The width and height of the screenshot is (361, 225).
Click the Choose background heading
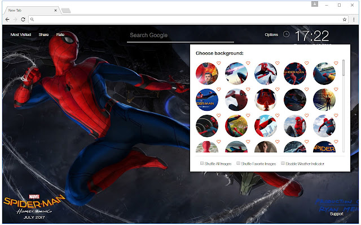point(219,53)
